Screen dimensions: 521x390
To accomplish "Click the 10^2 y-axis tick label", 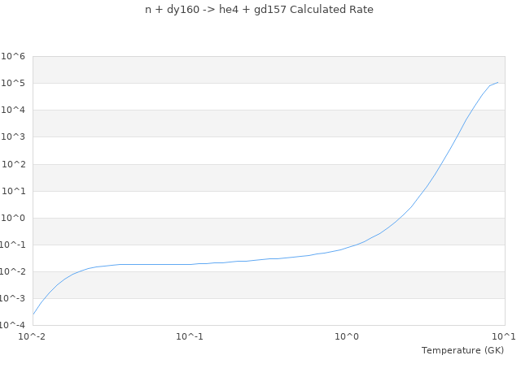I will tap(13, 164).
